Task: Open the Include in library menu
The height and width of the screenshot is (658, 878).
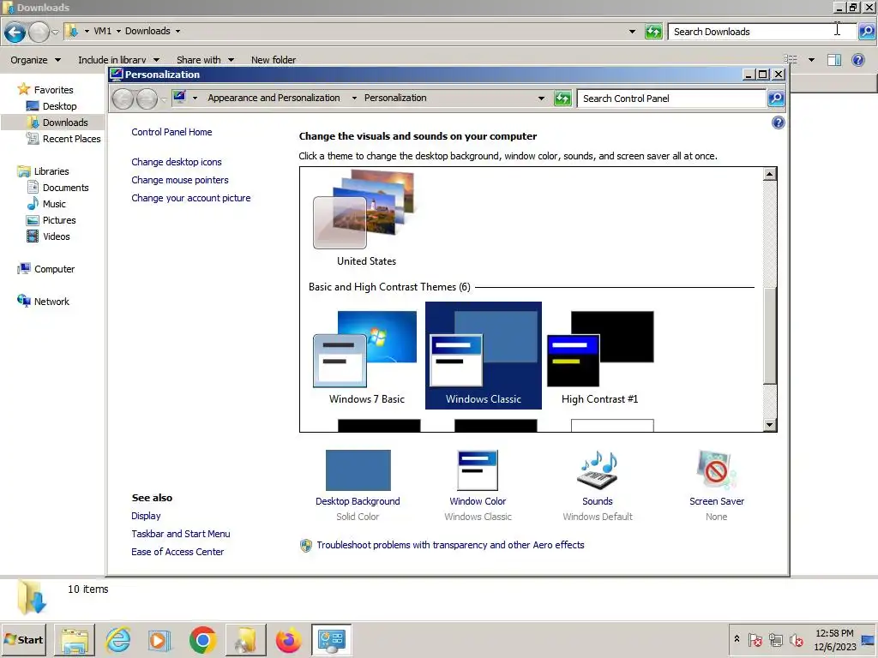Action: 118,60
